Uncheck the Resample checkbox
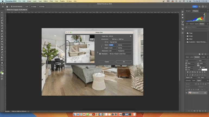Image resolution: width=209 pixels, height=117 pixels. pos(100,54)
